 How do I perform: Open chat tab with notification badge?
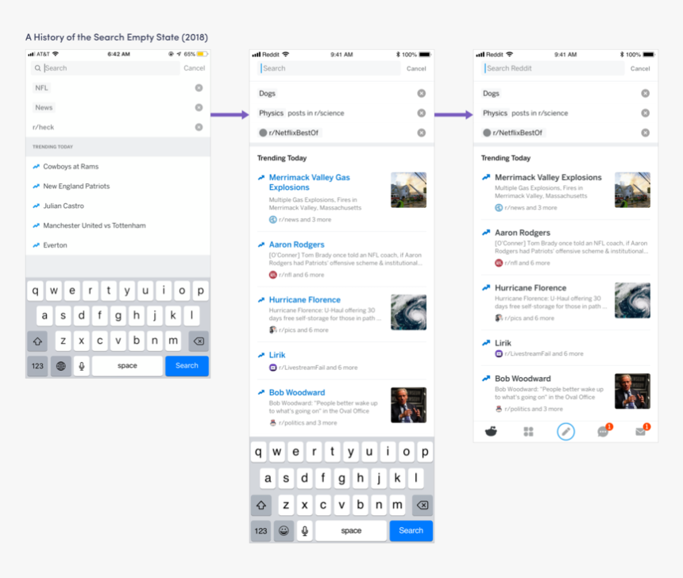tap(604, 431)
